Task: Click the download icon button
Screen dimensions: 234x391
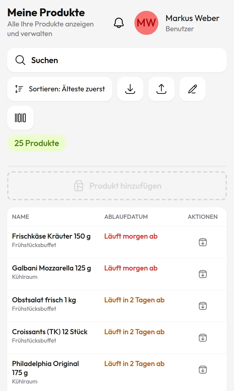Action: tap(130, 89)
